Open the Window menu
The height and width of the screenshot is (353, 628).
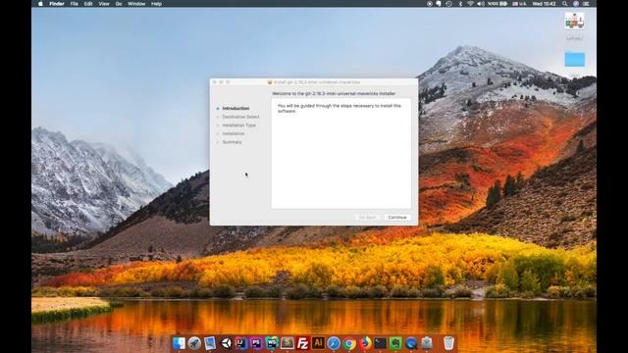[136, 4]
